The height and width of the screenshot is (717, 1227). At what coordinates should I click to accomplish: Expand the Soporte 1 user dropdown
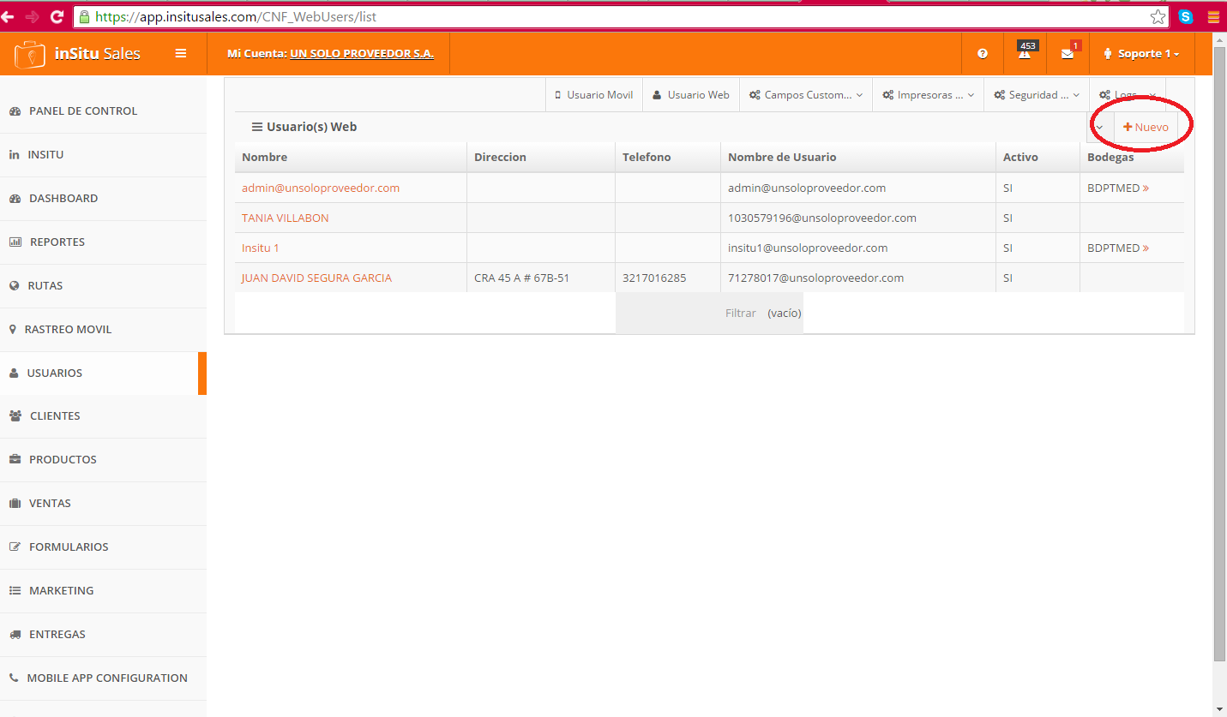click(1141, 54)
